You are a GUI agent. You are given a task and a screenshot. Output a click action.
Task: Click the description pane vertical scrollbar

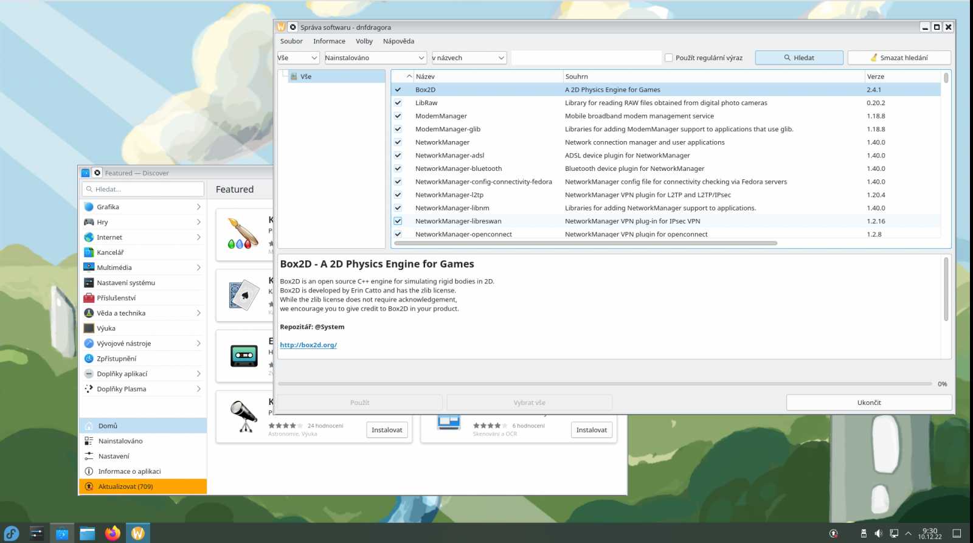coord(946,289)
